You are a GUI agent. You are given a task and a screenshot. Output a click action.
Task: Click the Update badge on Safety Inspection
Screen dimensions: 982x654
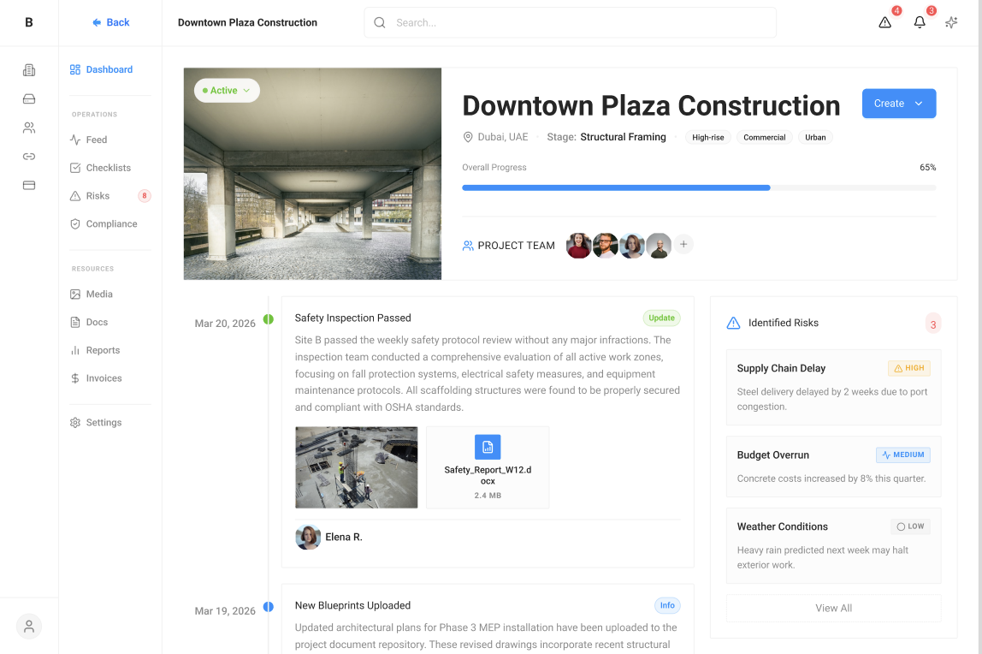click(x=661, y=318)
